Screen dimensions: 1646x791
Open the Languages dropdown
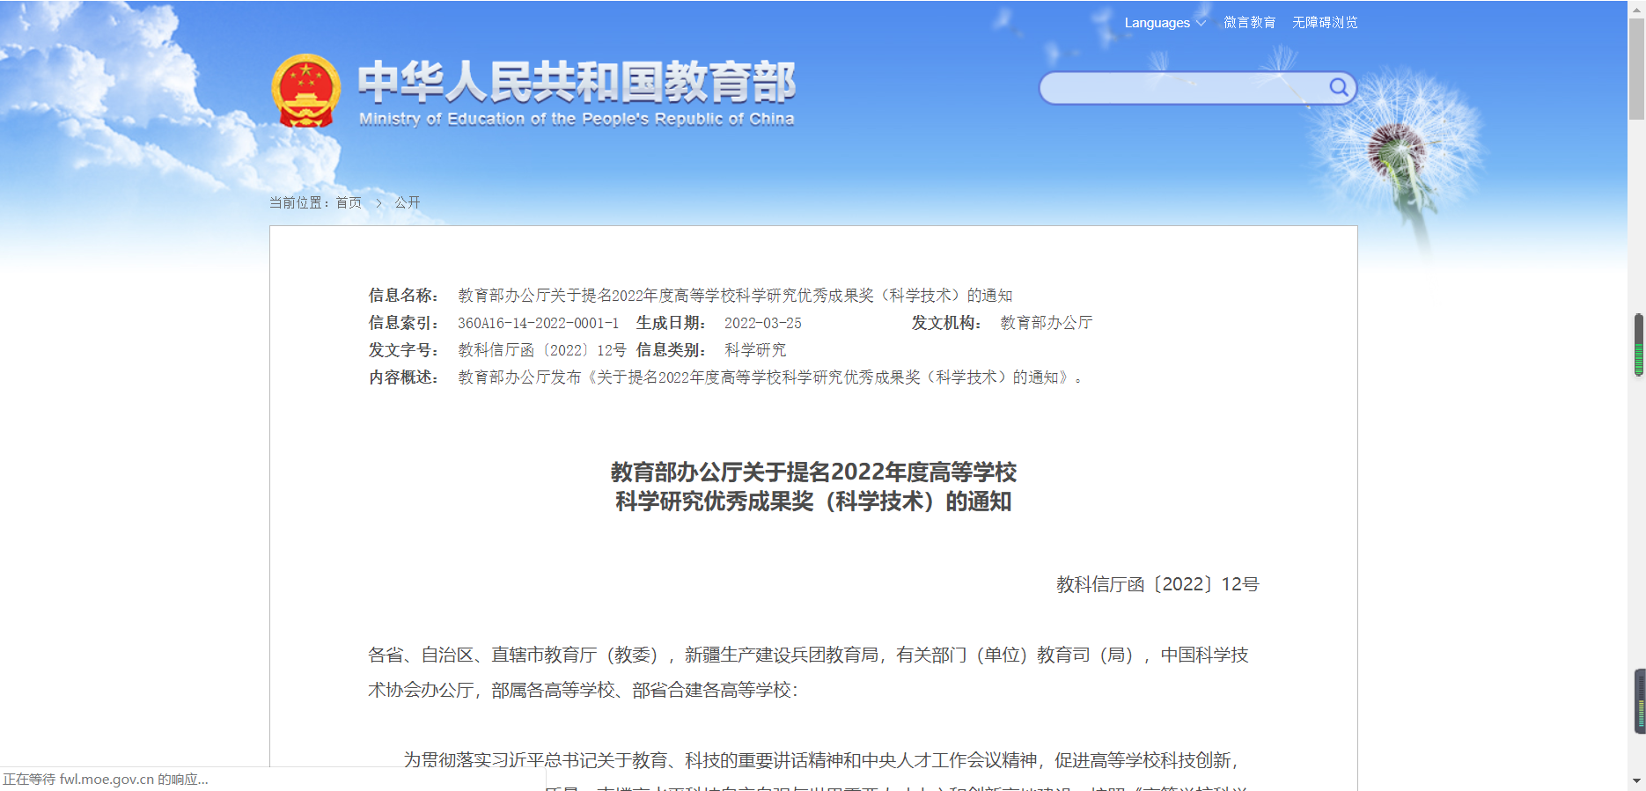point(1165,23)
